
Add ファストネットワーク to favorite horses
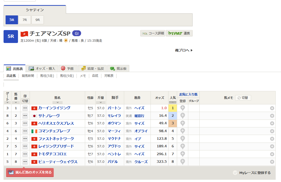point(182,139)
